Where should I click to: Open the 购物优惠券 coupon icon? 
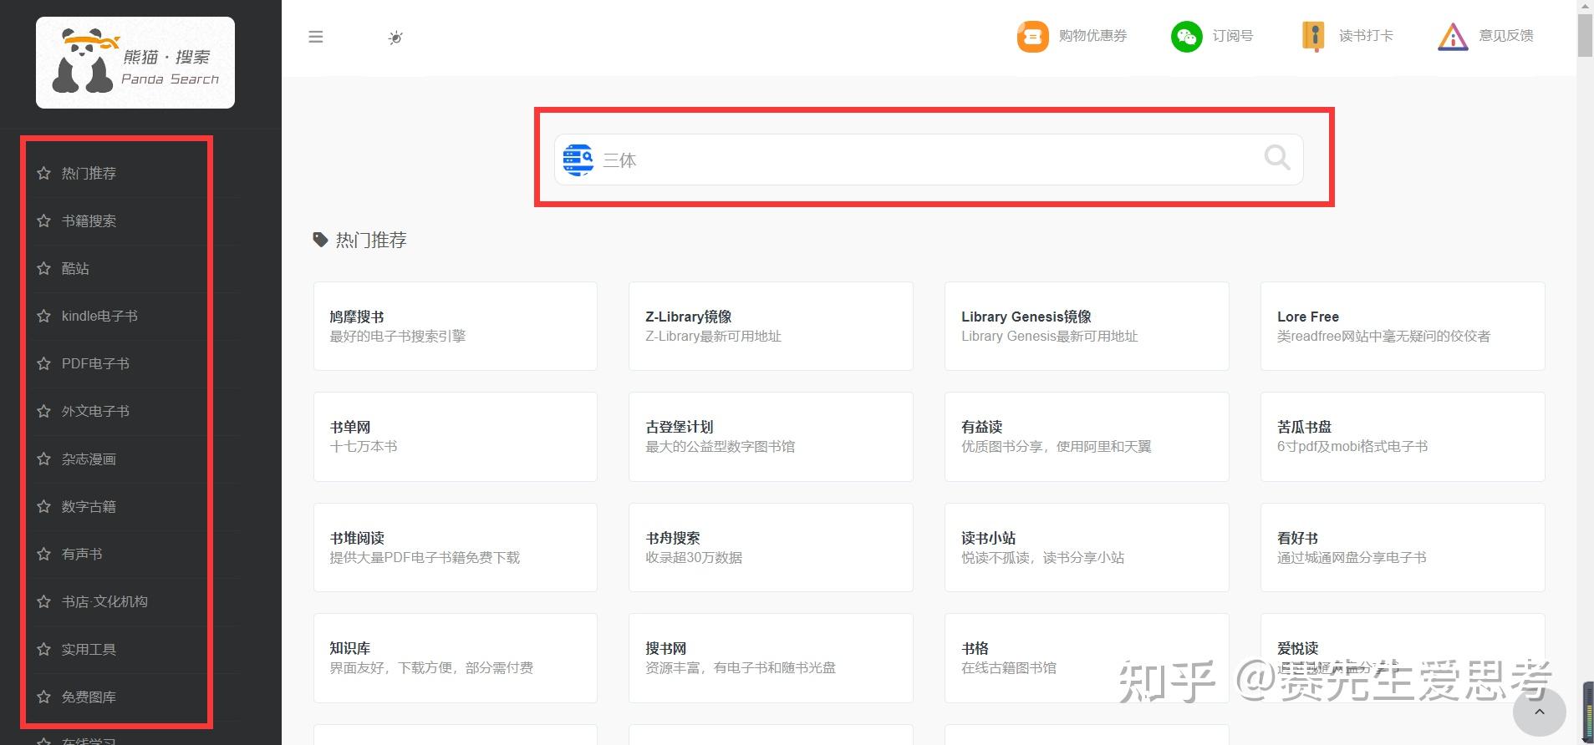point(1032,36)
